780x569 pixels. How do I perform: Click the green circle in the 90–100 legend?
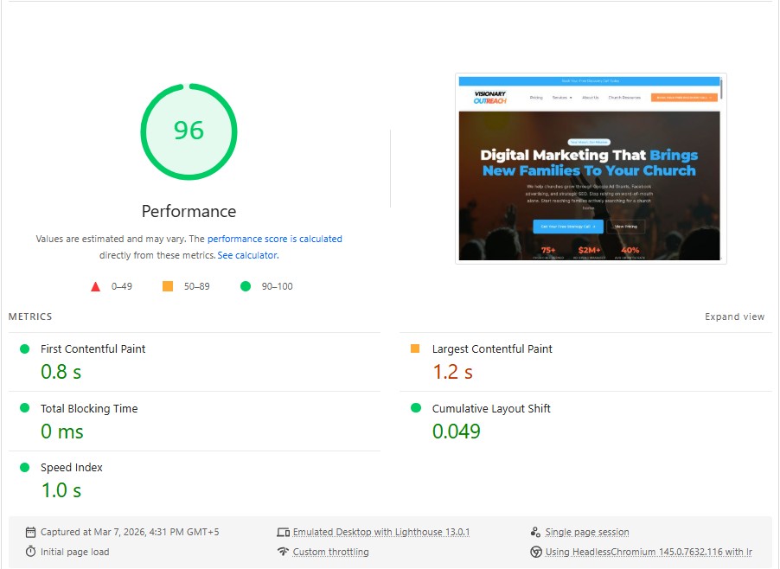tap(245, 285)
